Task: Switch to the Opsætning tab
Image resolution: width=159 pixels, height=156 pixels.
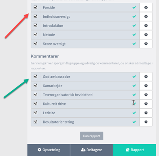Action: pos(49,150)
